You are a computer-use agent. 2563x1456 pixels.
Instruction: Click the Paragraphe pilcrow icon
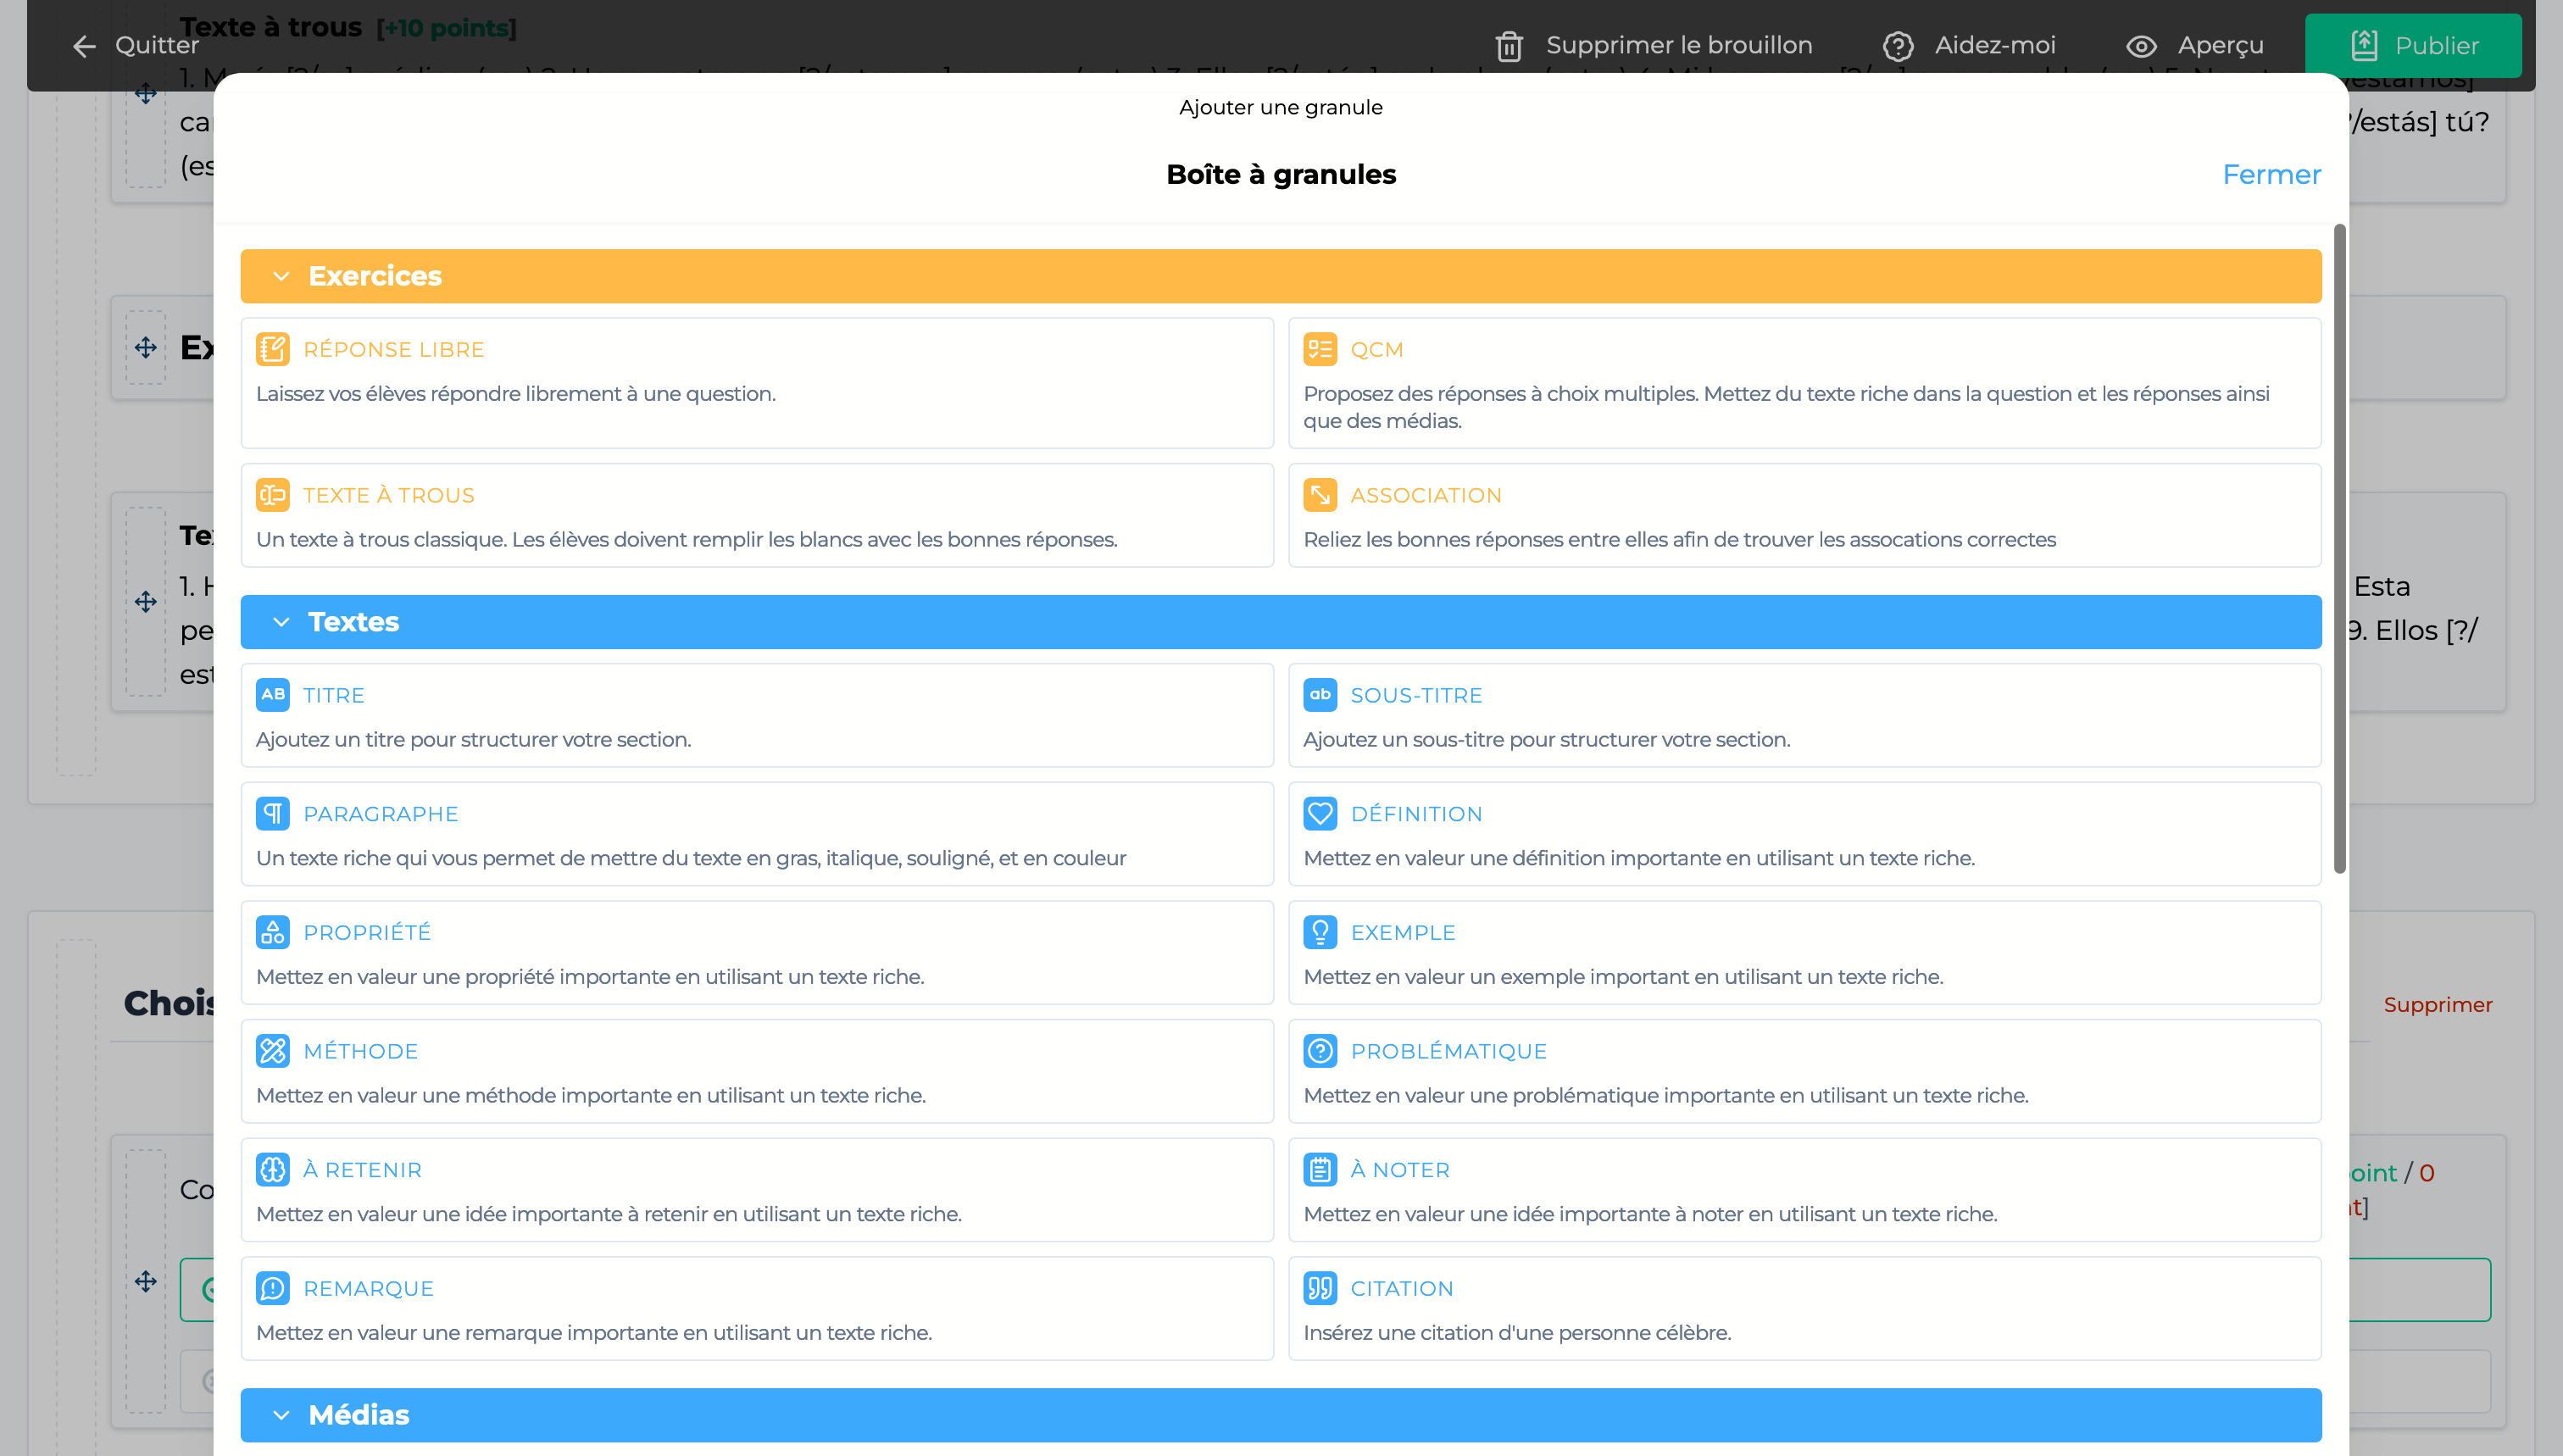(272, 814)
